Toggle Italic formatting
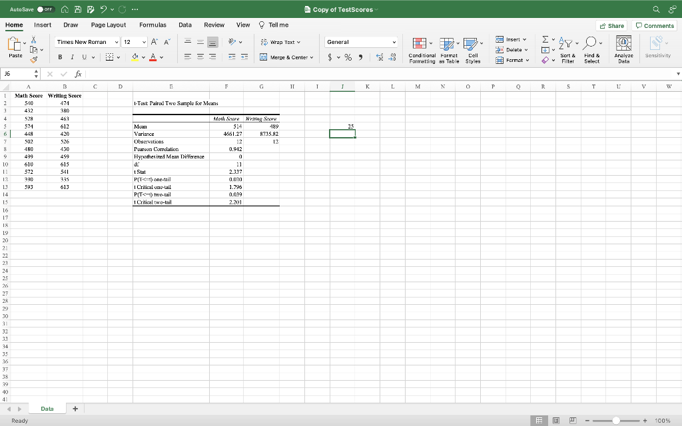 point(72,57)
